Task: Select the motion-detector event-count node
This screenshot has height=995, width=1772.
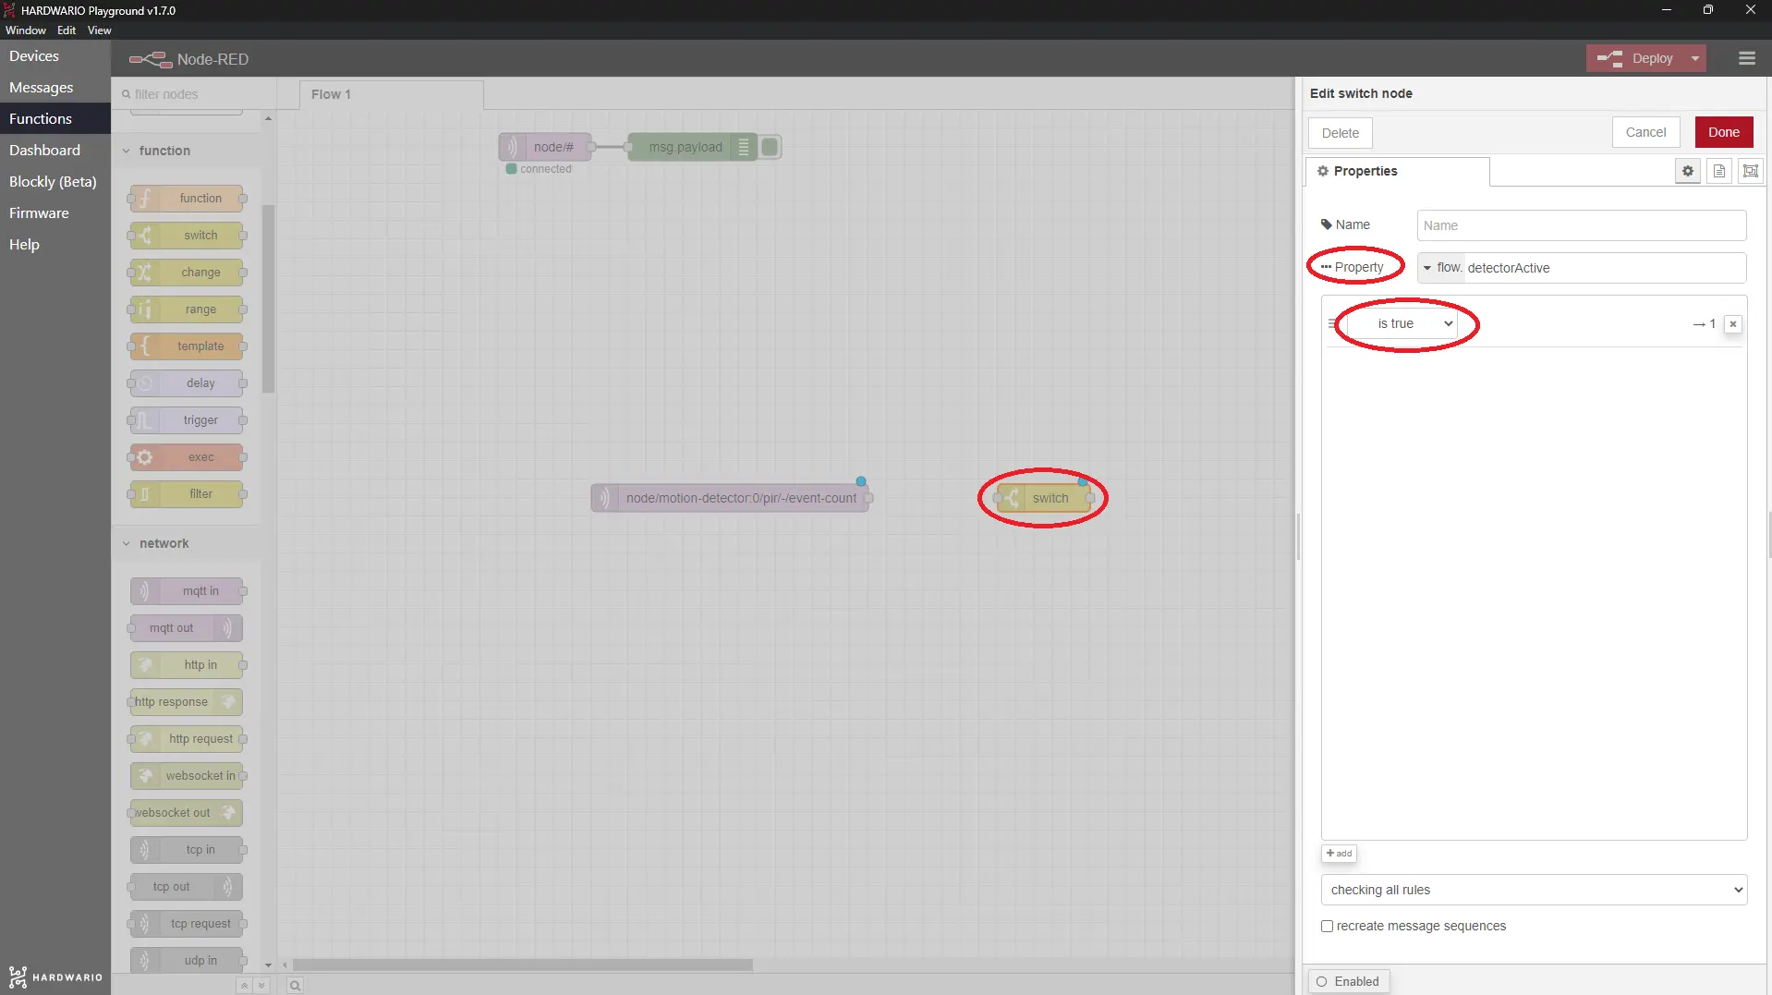Action: (x=731, y=498)
